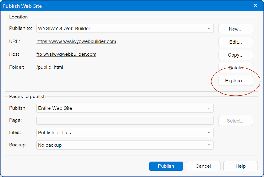
Task: Click New... button to add location
Action: click(x=235, y=29)
